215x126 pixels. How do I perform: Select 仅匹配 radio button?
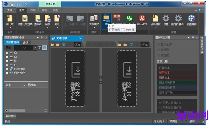pyautogui.click(x=159, y=55)
